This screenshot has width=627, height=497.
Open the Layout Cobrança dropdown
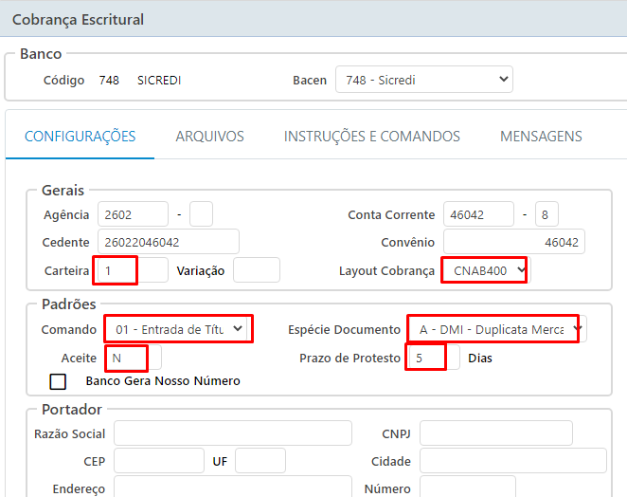[486, 270]
